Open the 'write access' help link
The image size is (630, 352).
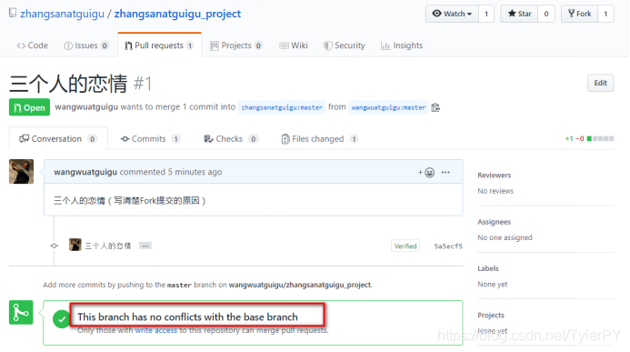(155, 330)
